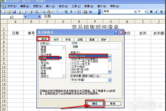Screen dimensions: 166x111
Task: Select 时间 category
Action: coord(43,60)
